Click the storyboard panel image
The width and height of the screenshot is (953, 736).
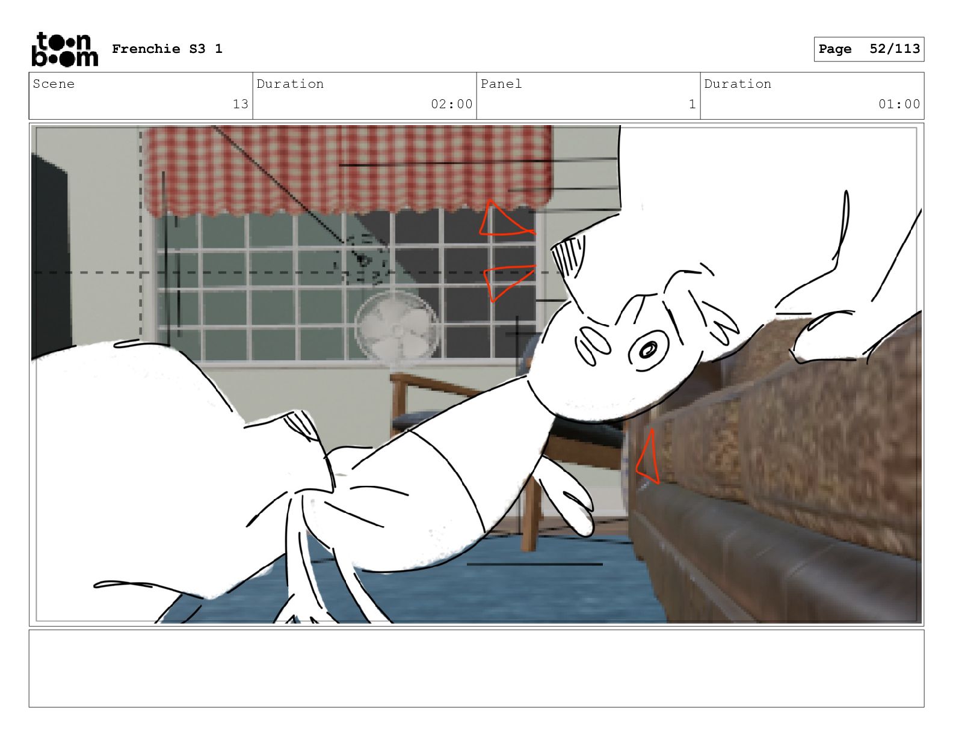(x=476, y=374)
